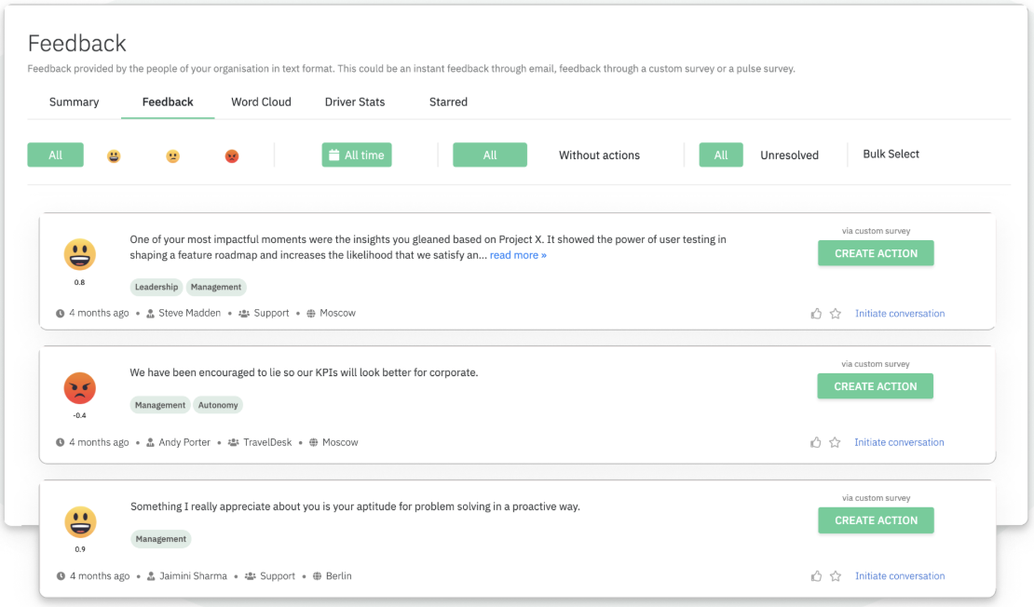
Task: Filter by happy smiley emoji
Action: (114, 156)
